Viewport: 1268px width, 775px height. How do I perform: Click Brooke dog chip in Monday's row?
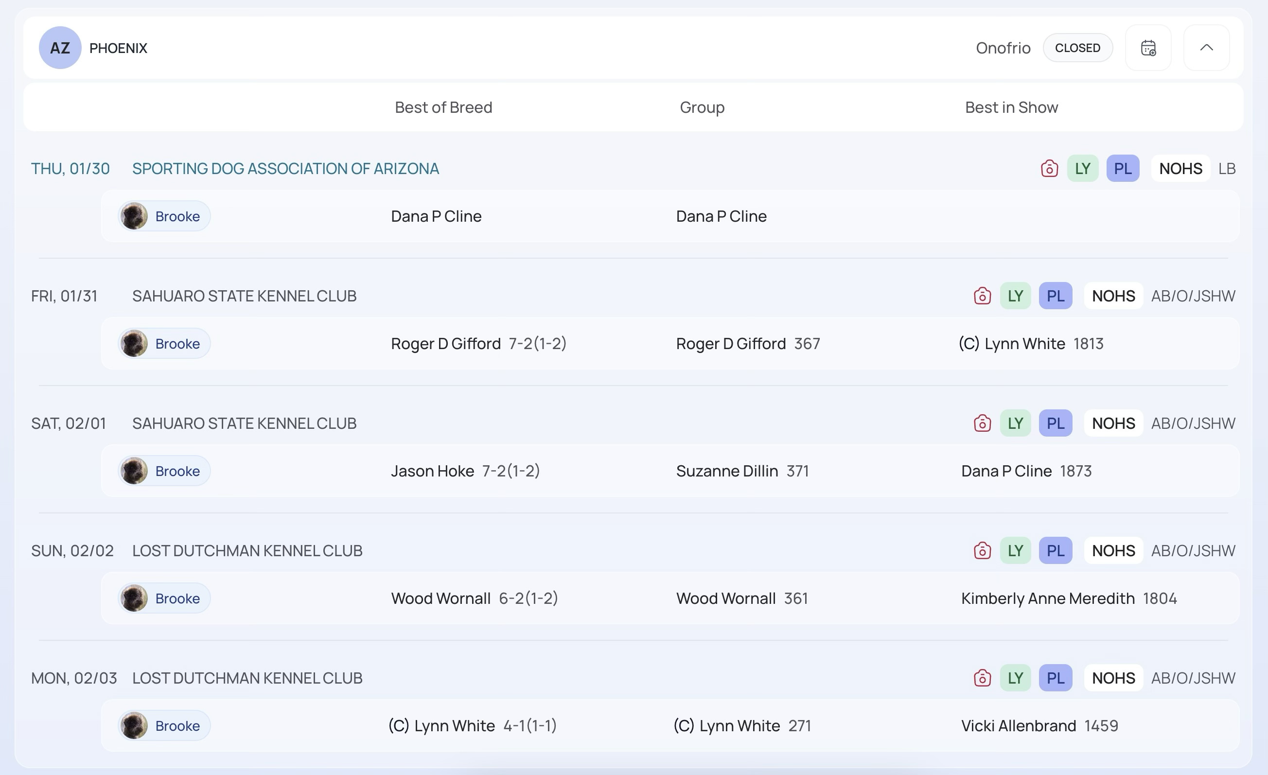[x=164, y=725]
